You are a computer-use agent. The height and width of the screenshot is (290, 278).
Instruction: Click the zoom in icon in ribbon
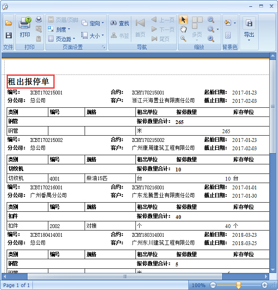click(x=211, y=39)
